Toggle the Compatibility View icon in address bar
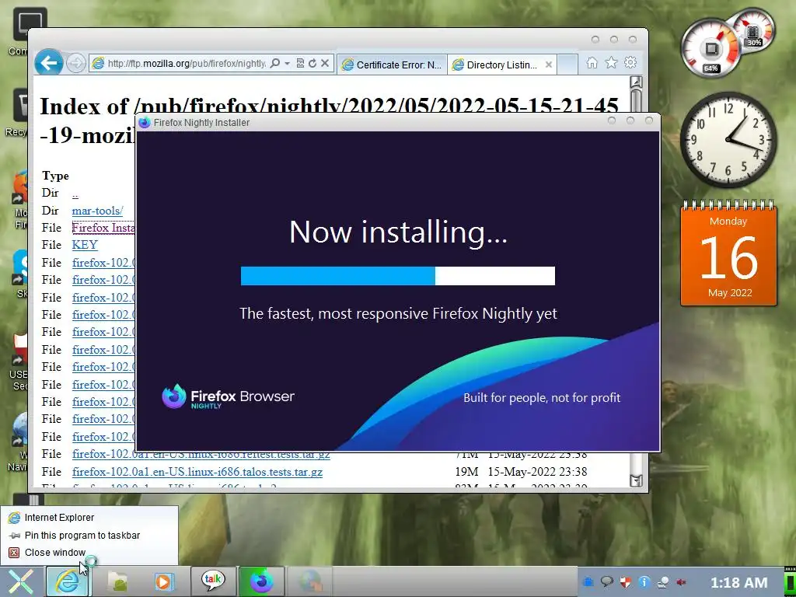Screen dimensions: 796x597 tap(300, 64)
